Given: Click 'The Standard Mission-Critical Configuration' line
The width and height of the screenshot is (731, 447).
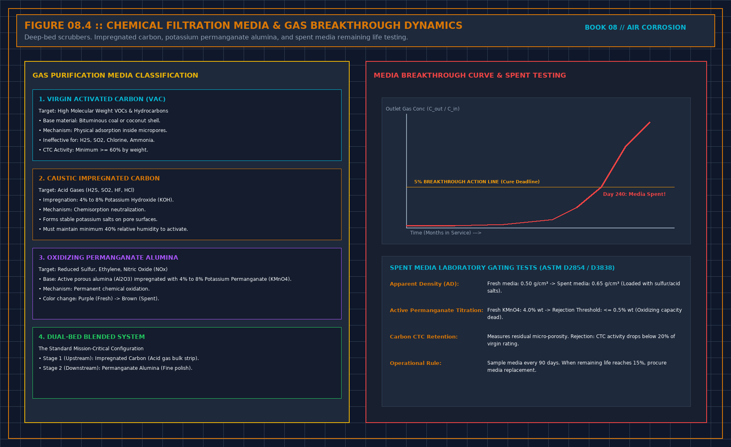Looking at the screenshot, I should pos(91,349).
